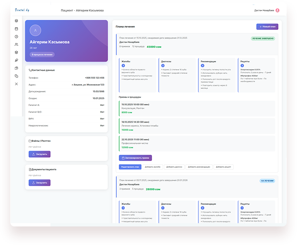Upload via Загрузить under Файлы / Рентген
Viewport: 297px width, 245px height.
[x=40, y=154]
